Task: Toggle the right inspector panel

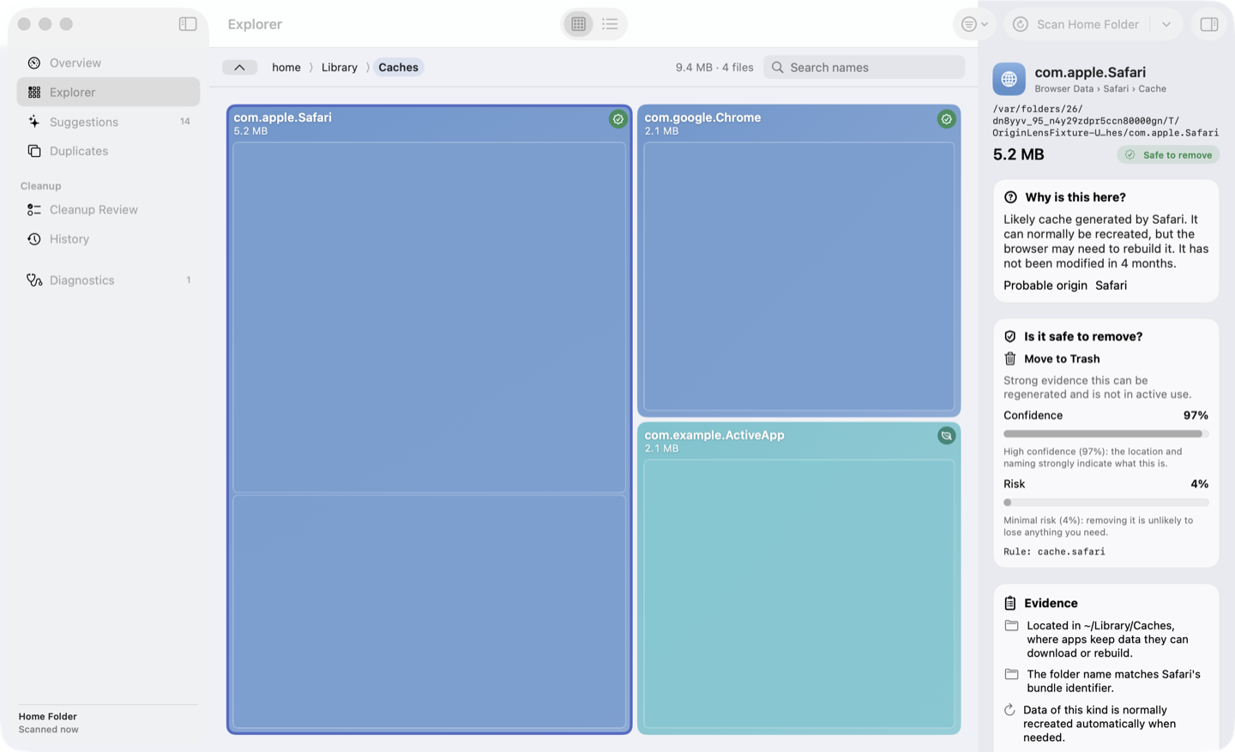Action: point(1209,24)
